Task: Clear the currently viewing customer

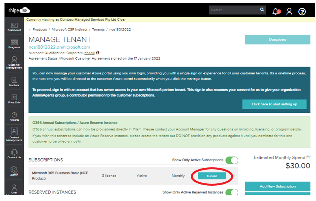Action: point(122,20)
